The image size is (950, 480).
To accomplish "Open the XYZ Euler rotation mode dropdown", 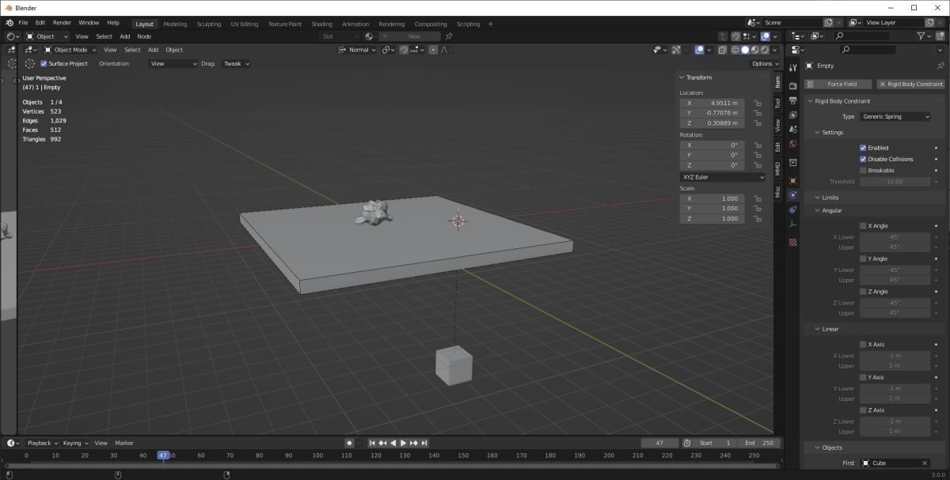I will tap(724, 177).
